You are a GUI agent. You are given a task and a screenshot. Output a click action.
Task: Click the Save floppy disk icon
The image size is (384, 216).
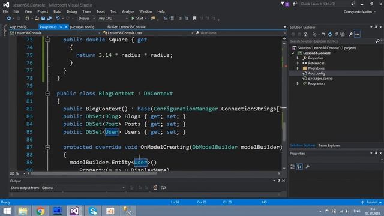[x=43, y=19]
